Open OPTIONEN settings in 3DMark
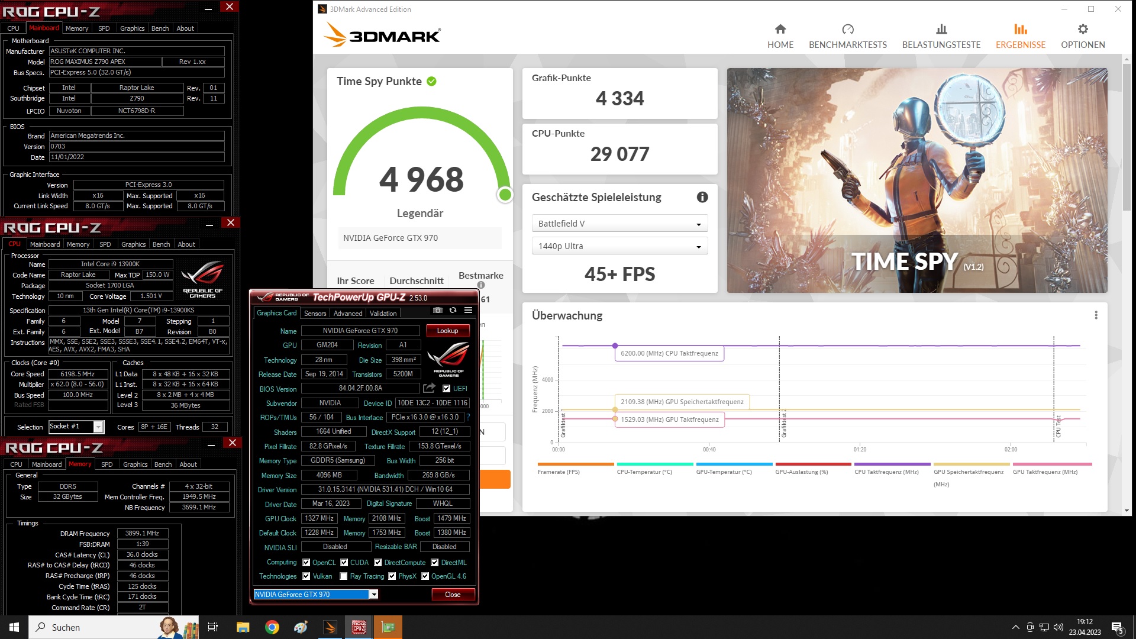1136x639 pixels. [x=1083, y=37]
